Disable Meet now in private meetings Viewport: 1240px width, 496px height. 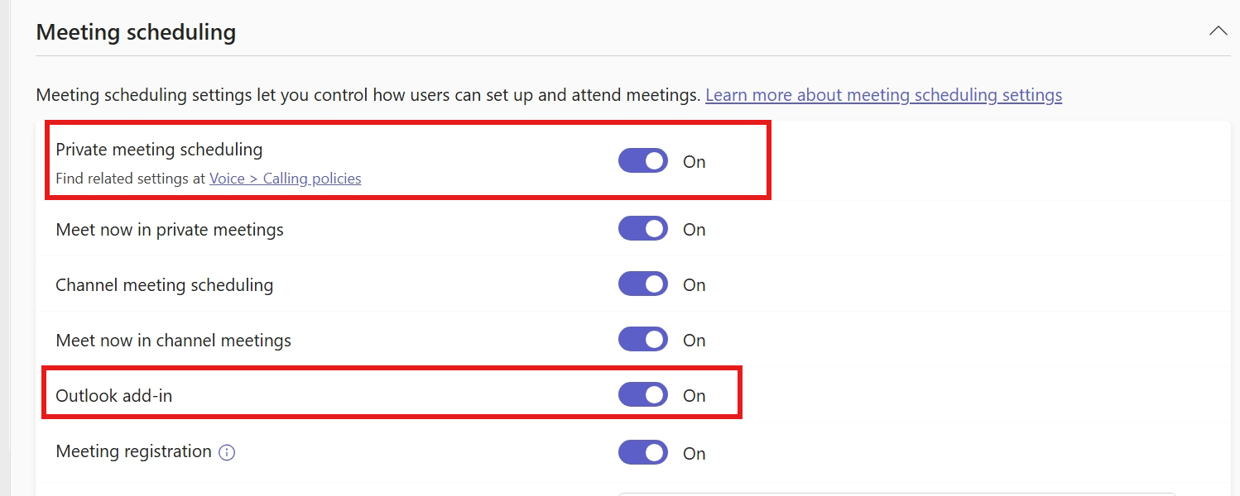coord(642,229)
